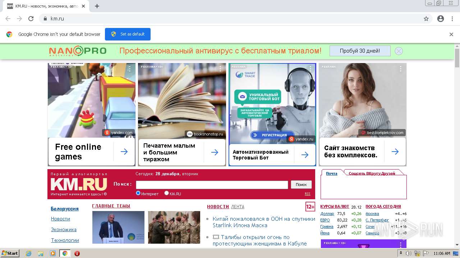Image resolution: width=460 pixels, height=258 pixels.
Task: Select the KM.RU search radio button
Action: tap(166, 193)
